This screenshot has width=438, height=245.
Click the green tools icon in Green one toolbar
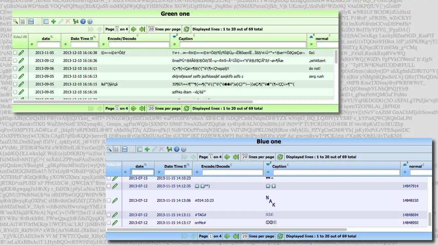pos(76,21)
